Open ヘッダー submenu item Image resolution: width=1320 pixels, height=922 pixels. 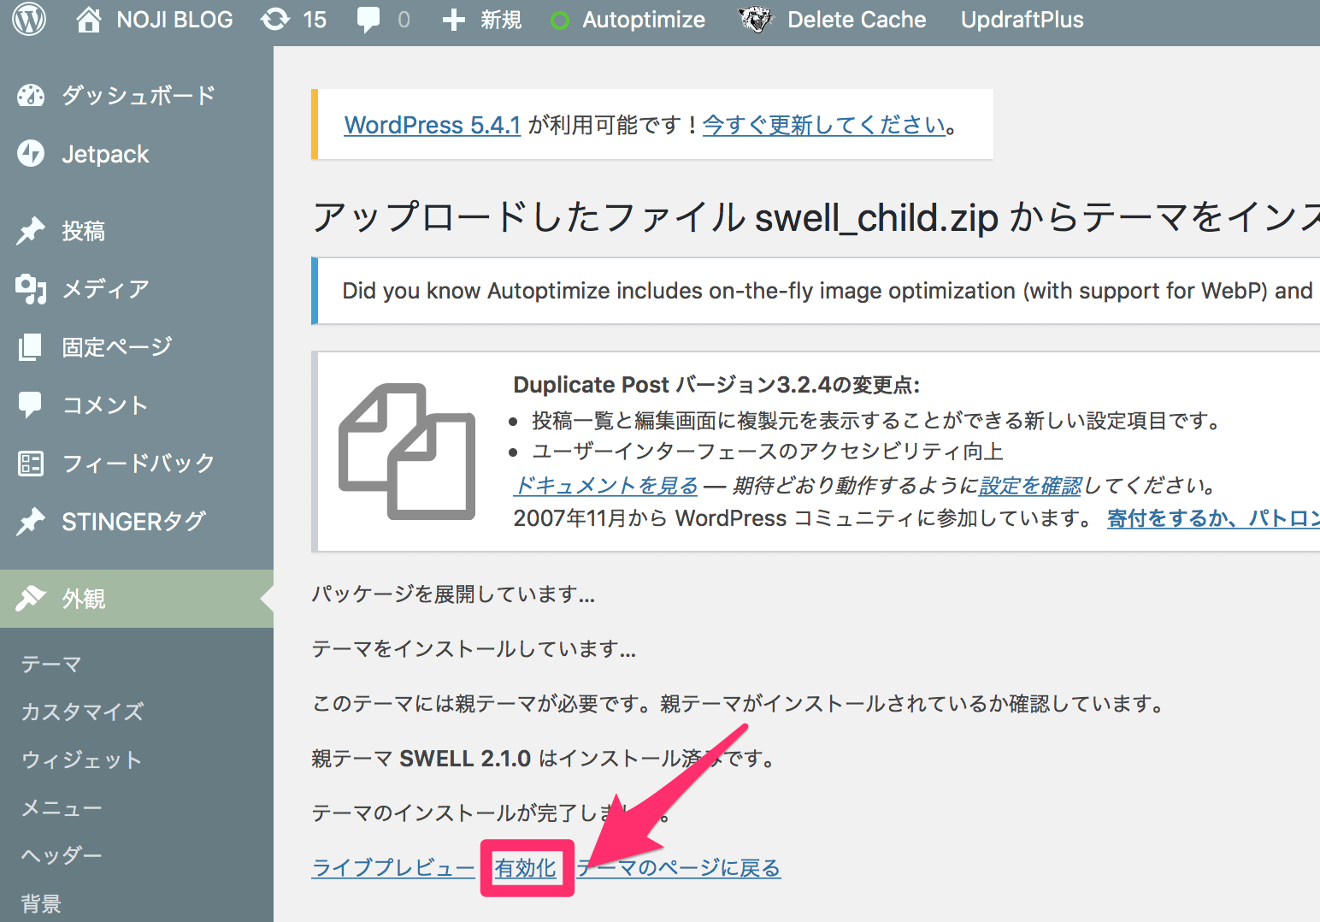[62, 855]
